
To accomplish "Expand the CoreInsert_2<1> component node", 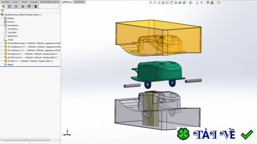I will click(x=2, y=50).
